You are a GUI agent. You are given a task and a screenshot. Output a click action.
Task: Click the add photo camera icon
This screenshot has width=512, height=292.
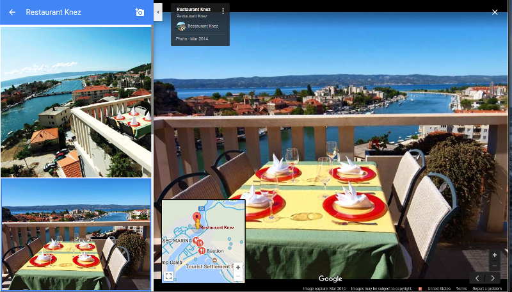point(140,12)
